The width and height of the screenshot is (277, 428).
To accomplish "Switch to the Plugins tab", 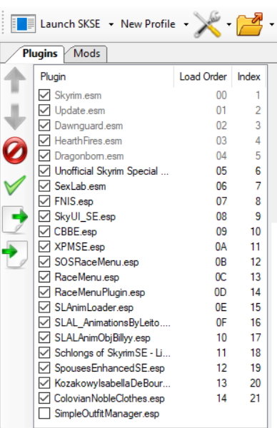I will pos(40,53).
